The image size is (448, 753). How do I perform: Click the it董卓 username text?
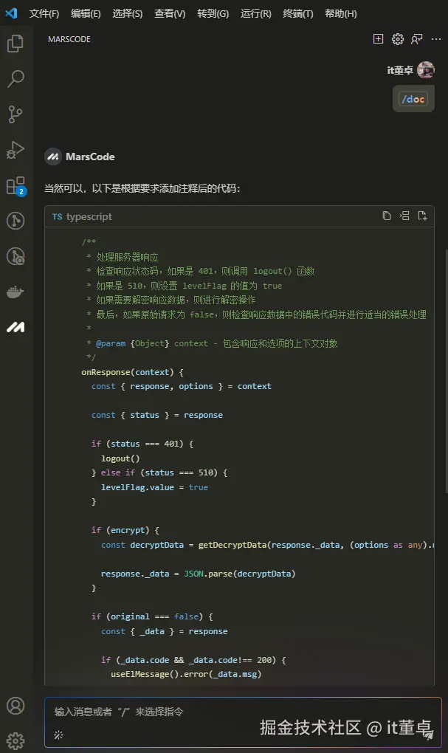coord(400,70)
